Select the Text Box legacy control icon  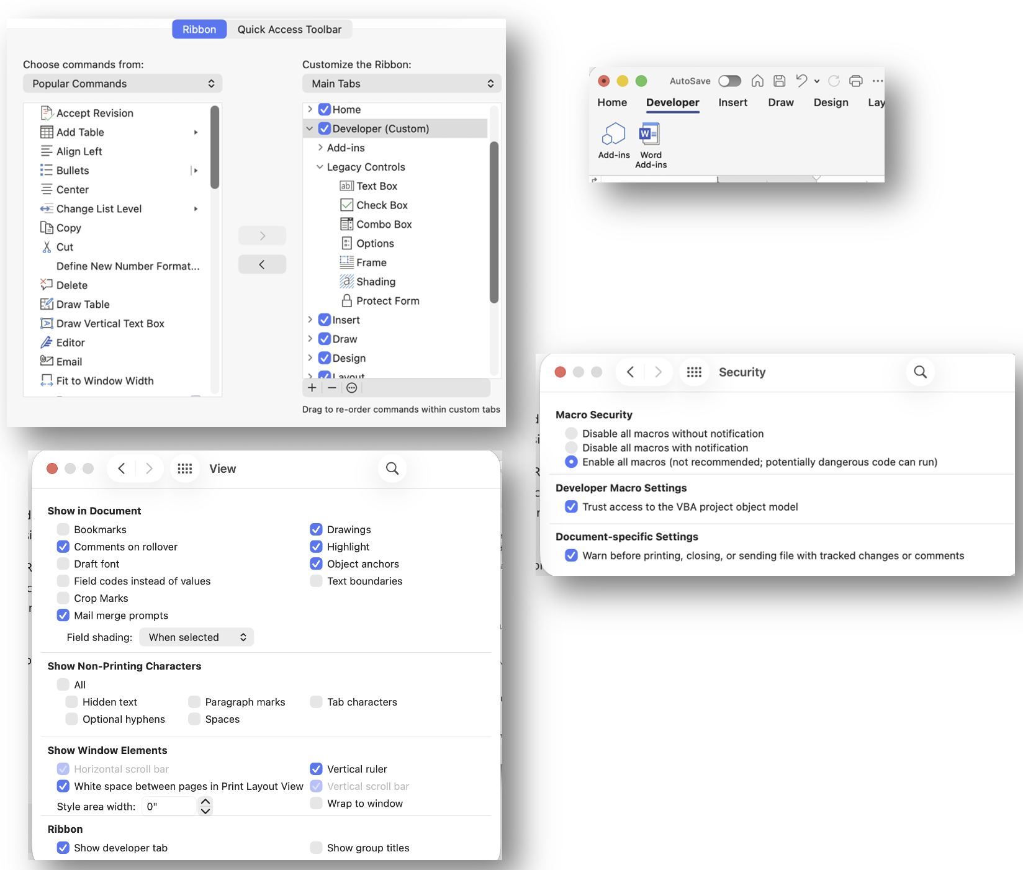tap(346, 186)
